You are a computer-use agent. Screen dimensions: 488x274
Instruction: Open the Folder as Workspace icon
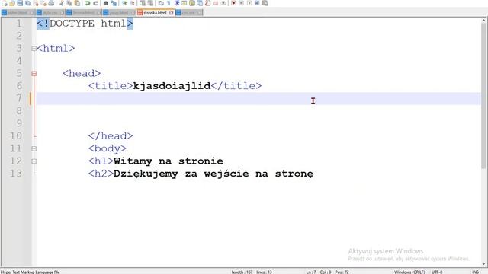tap(215, 3)
